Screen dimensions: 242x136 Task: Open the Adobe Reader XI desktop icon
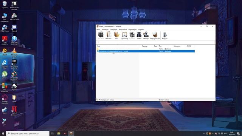pos(5,41)
